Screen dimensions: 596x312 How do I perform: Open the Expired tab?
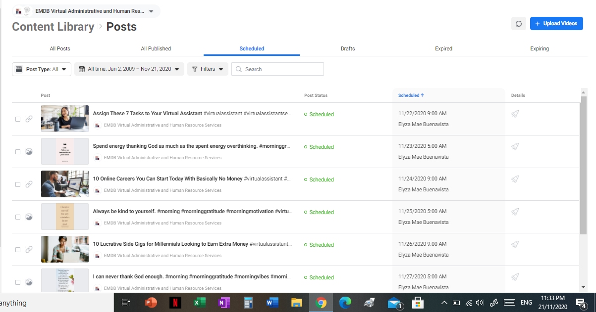click(443, 48)
